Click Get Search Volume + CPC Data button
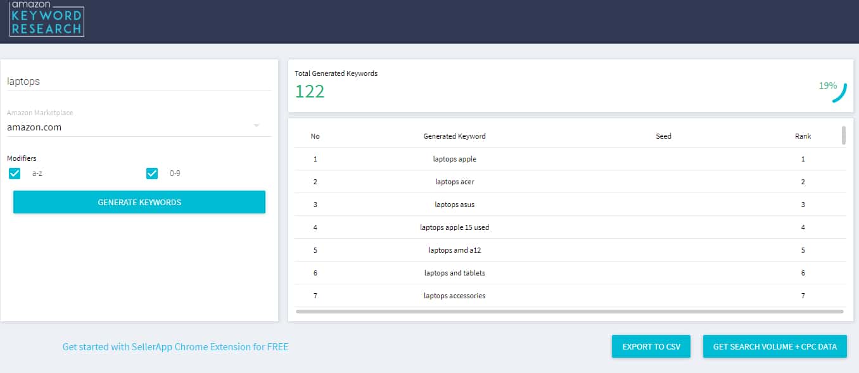859x373 pixels. click(x=775, y=346)
